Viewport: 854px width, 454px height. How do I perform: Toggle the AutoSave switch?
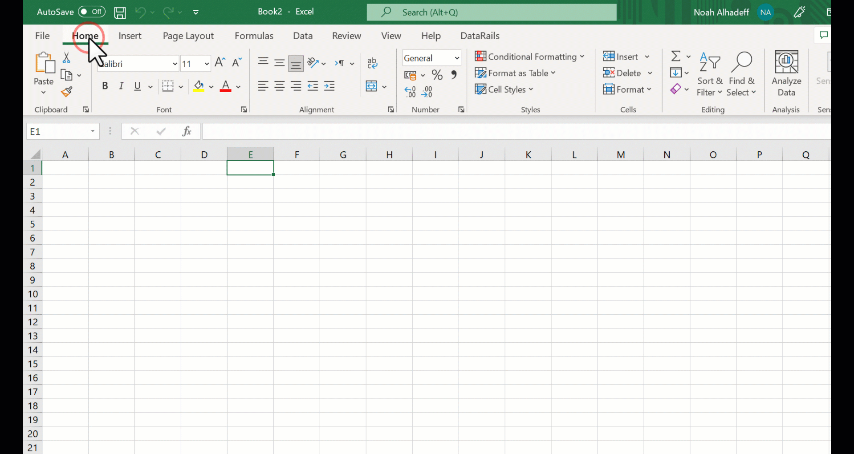tap(91, 12)
